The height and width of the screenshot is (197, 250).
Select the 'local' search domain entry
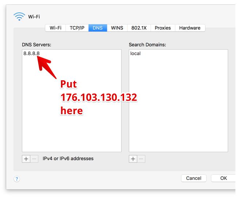pyautogui.click(x=135, y=54)
